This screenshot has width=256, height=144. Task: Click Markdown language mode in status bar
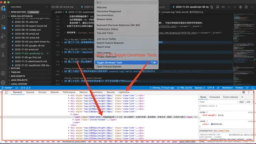227,88
